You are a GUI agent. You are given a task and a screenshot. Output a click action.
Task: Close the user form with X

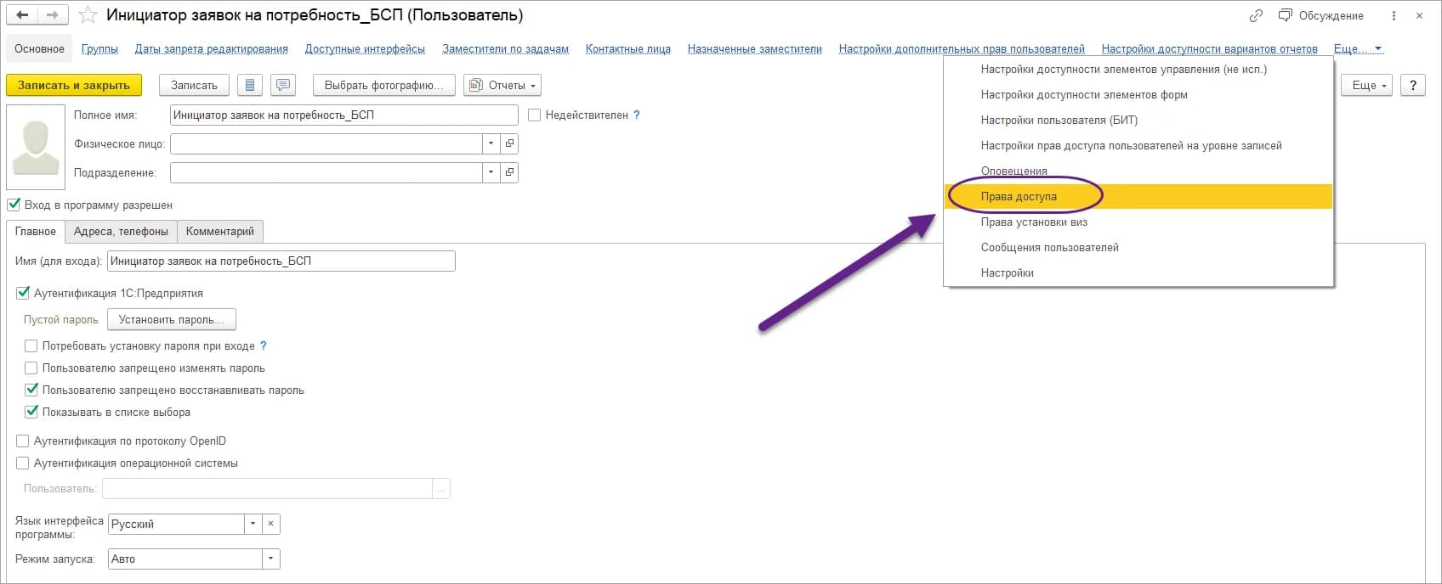[x=1419, y=15]
